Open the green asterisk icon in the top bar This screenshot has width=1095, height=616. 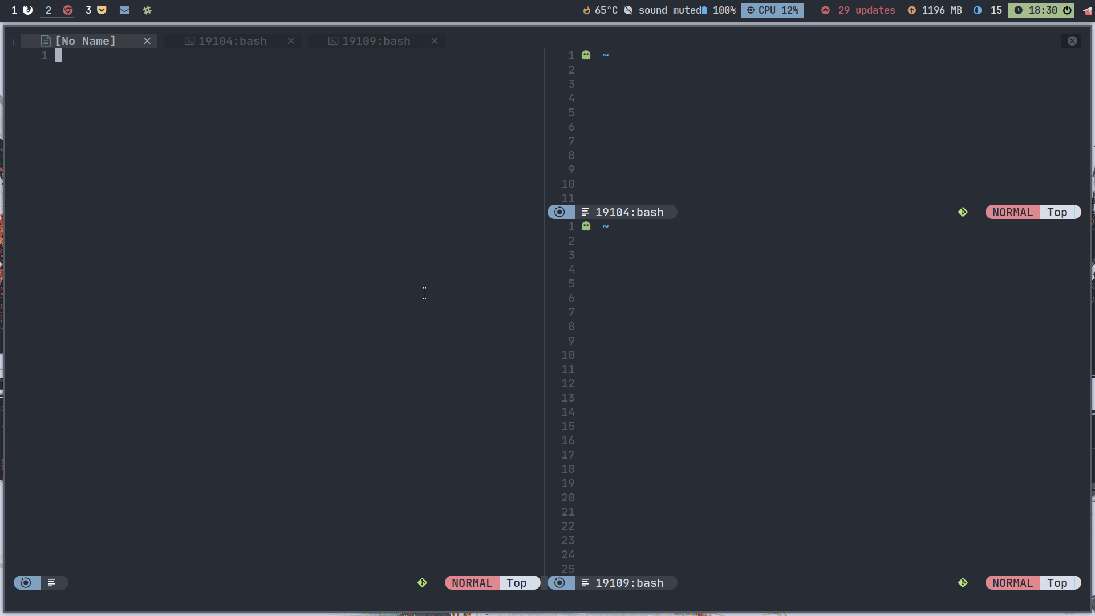(x=147, y=10)
